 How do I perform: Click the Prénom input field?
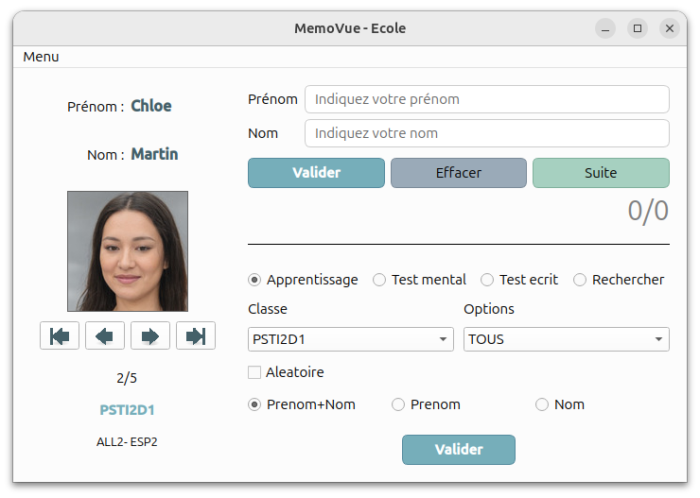[486, 99]
